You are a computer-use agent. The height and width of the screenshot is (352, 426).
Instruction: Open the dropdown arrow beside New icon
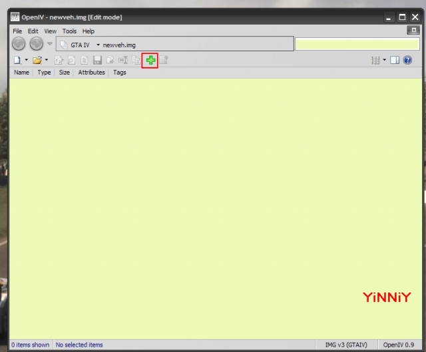(x=27, y=60)
